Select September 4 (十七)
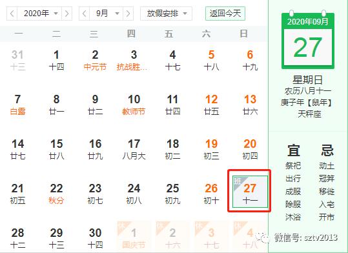 click(172, 61)
